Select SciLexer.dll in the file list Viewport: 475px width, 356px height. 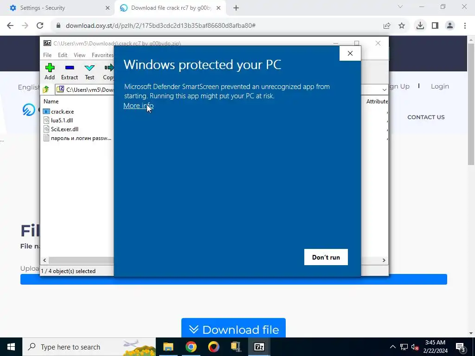tap(61, 129)
